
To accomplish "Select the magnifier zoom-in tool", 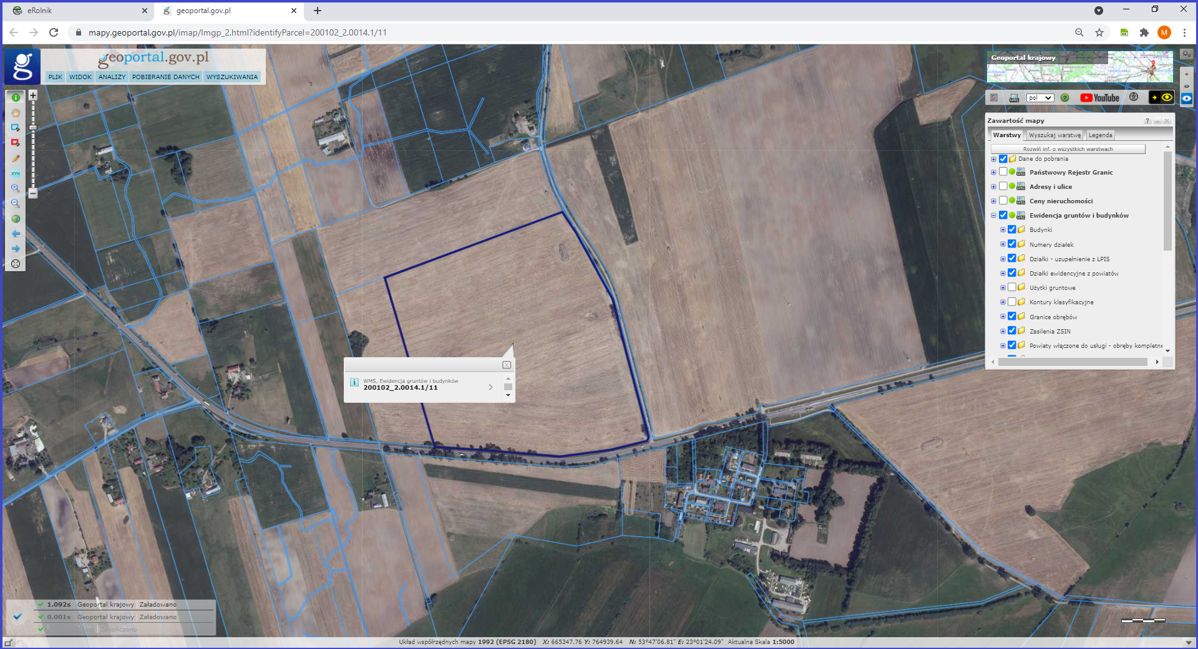I will coord(16,188).
